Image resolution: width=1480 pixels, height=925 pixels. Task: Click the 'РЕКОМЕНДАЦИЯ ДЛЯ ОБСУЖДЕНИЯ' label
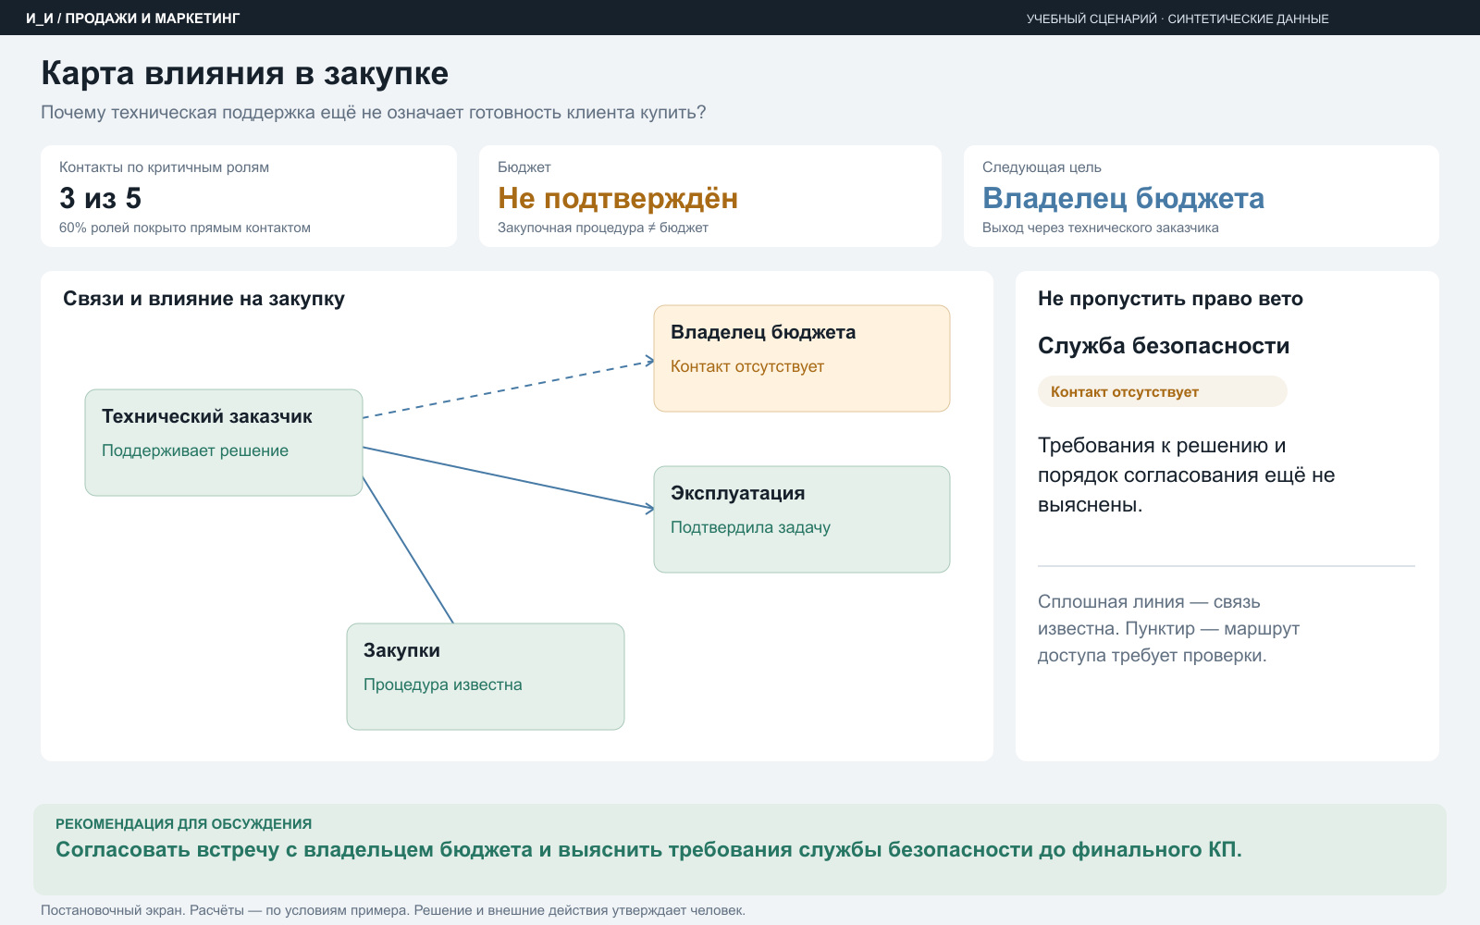click(x=183, y=823)
